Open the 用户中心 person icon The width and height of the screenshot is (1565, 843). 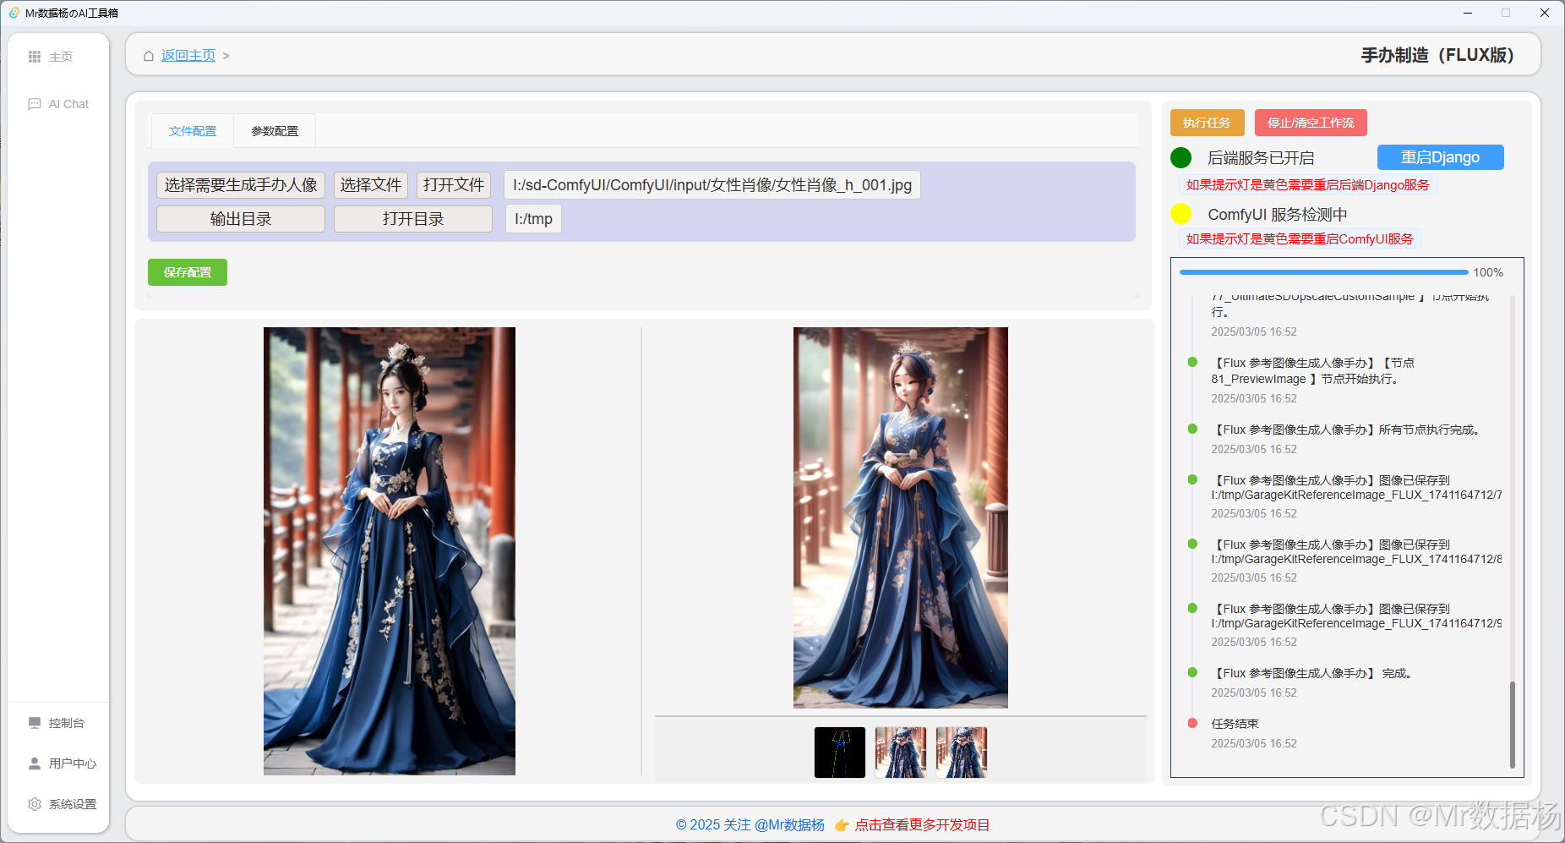tap(35, 764)
